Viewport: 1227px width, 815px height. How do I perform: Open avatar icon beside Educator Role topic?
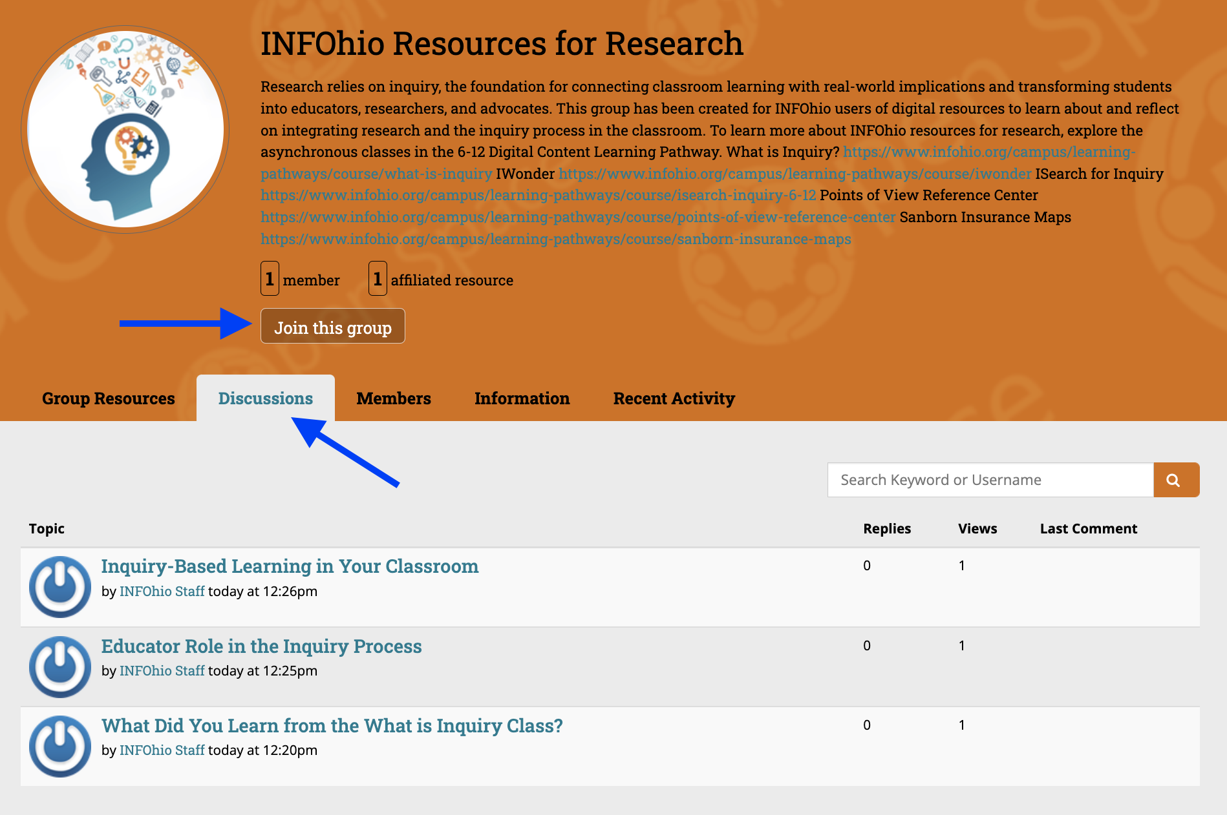click(x=60, y=666)
